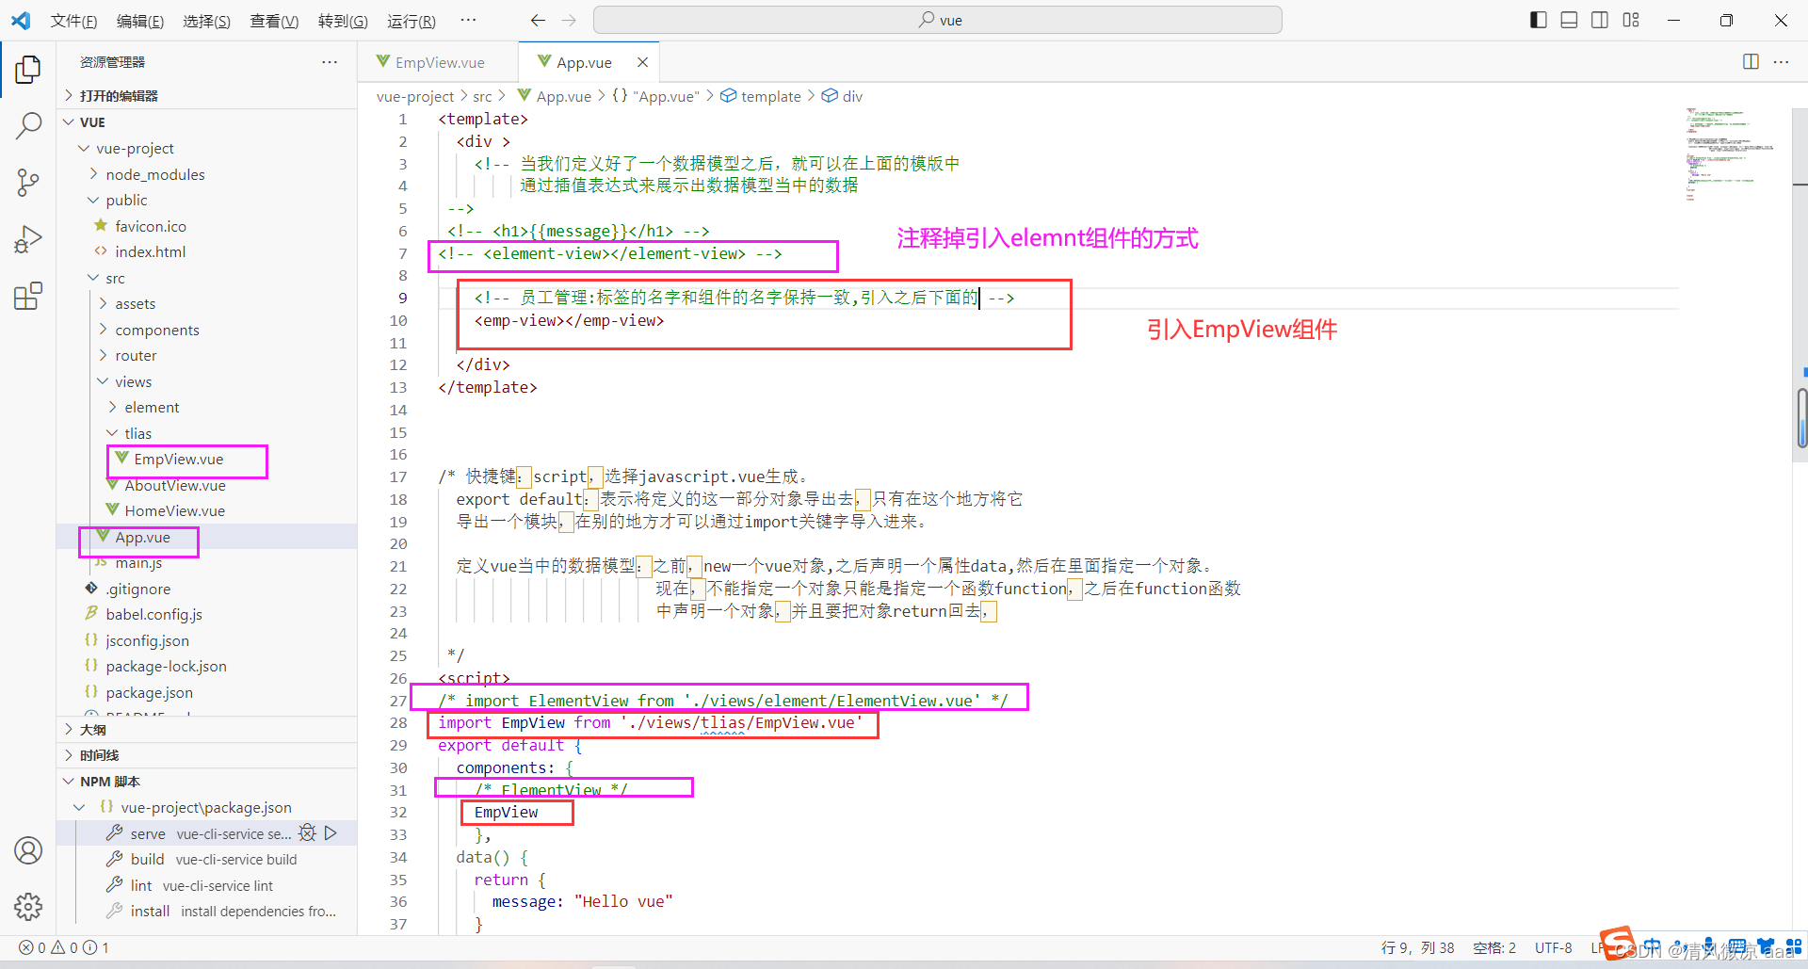Expand the 大纲 outline section

point(207,730)
